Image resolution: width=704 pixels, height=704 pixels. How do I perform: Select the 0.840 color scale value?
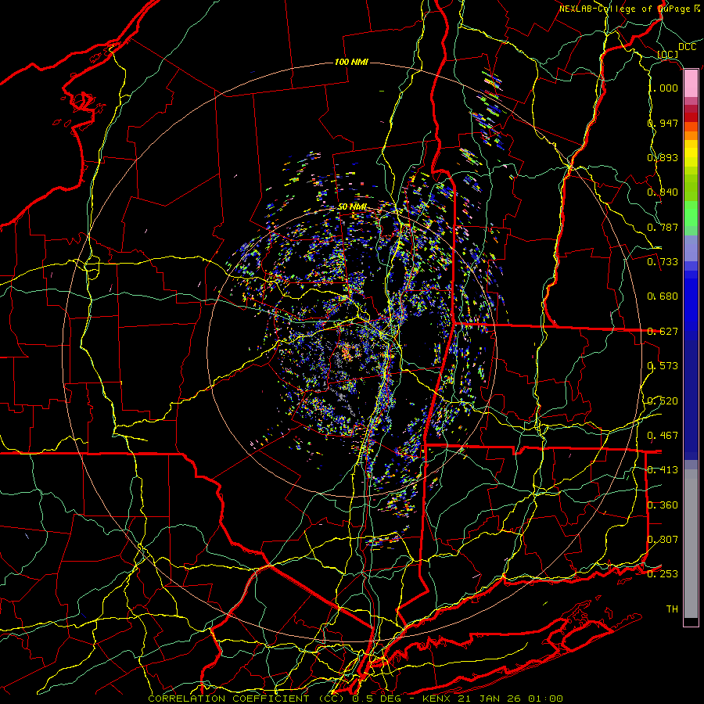pos(663,192)
